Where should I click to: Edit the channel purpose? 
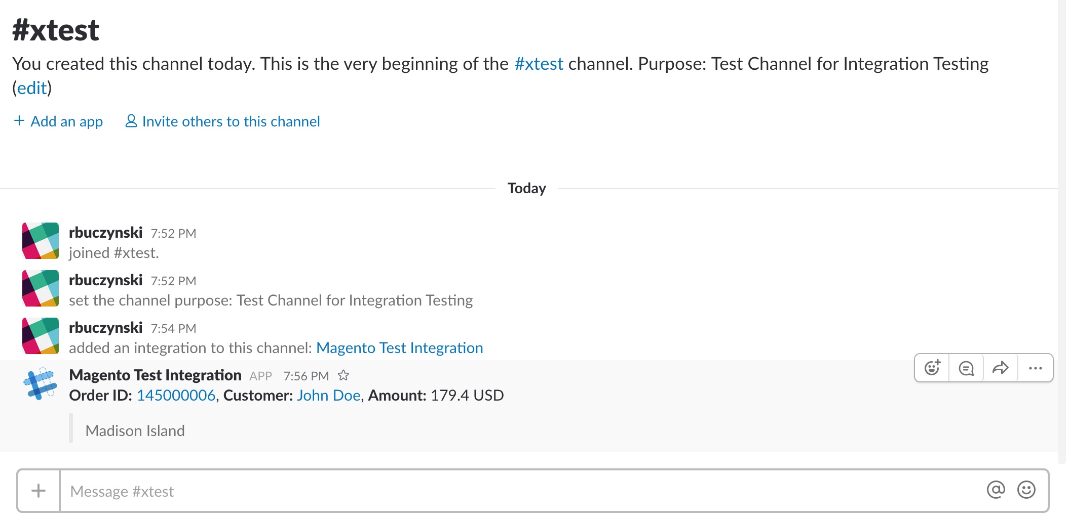click(x=32, y=88)
